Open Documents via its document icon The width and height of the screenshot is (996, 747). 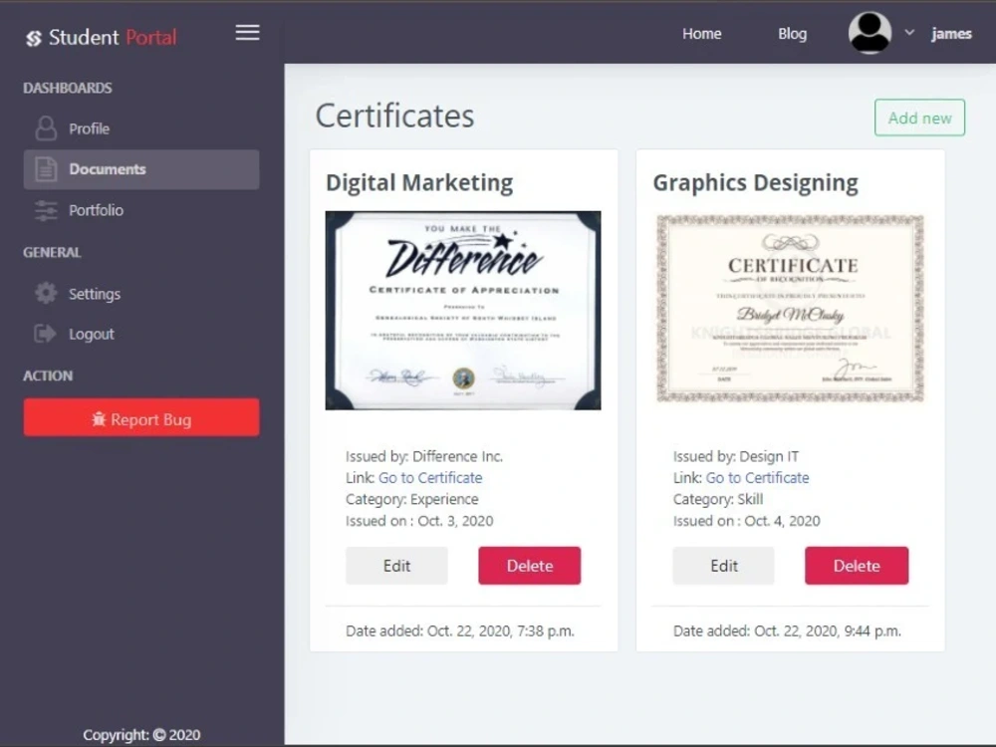tap(48, 169)
